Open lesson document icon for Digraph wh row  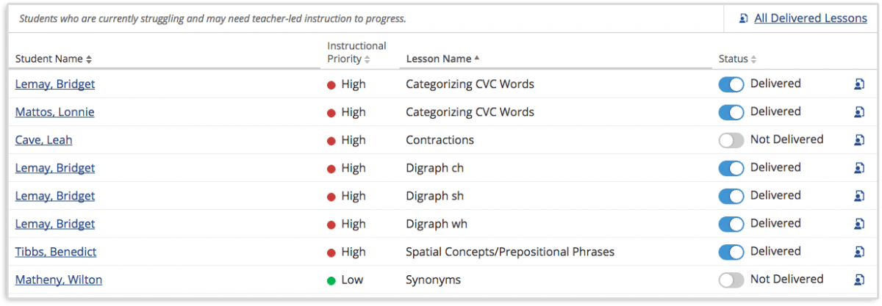tap(858, 224)
